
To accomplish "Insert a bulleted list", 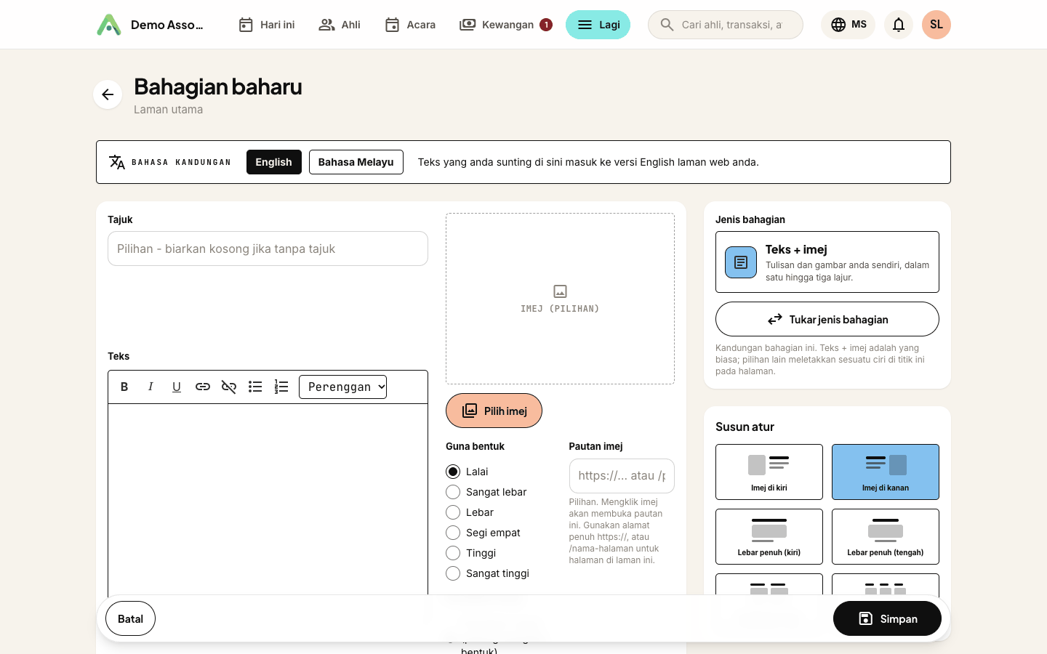I will (x=255, y=387).
